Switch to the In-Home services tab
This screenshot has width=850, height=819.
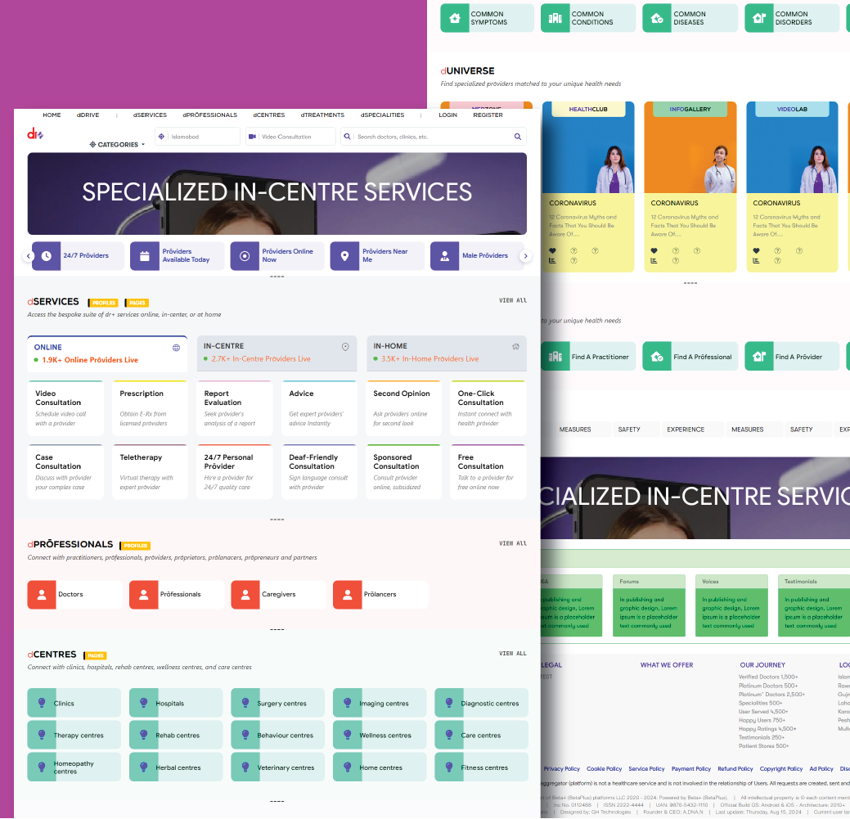(x=446, y=353)
